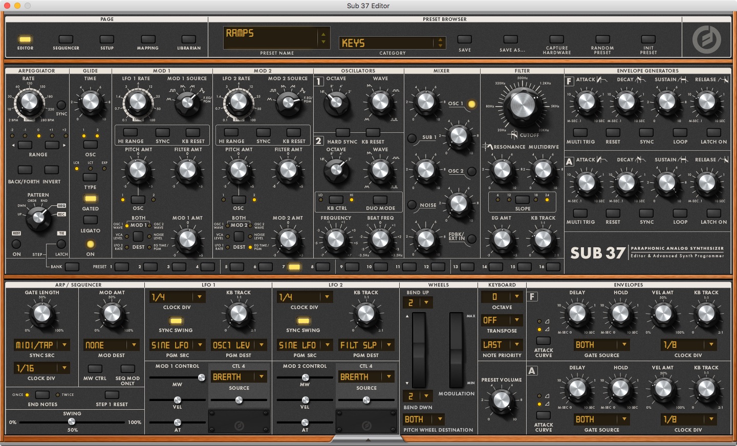
Task: Click the Arpeggiator Pattern selector knob
Action: (x=38, y=218)
